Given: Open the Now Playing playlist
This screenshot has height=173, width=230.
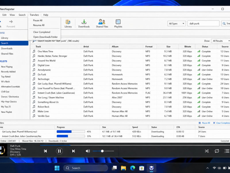Looking at the screenshot, I should (7, 67).
